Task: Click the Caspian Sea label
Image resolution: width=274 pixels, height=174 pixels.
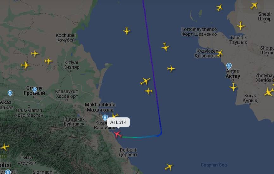Action: (214, 165)
